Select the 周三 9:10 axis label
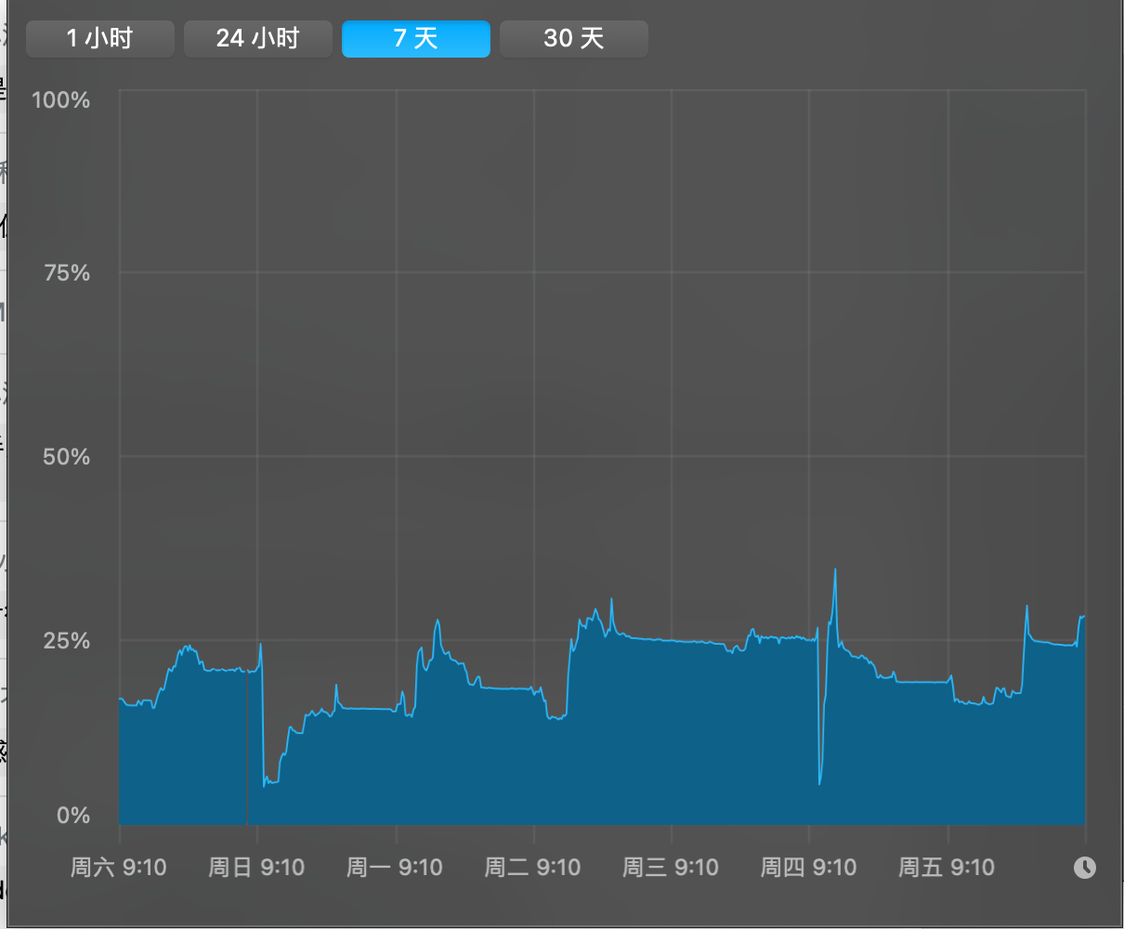The height and width of the screenshot is (929, 1124). tap(671, 868)
